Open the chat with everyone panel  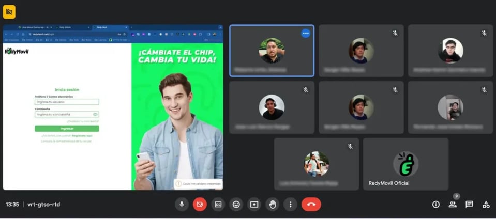click(470, 205)
